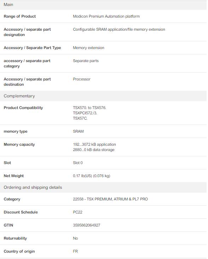The image size is (208, 259).
Task: Click the SRAM memory type value
Action: click(x=78, y=131)
